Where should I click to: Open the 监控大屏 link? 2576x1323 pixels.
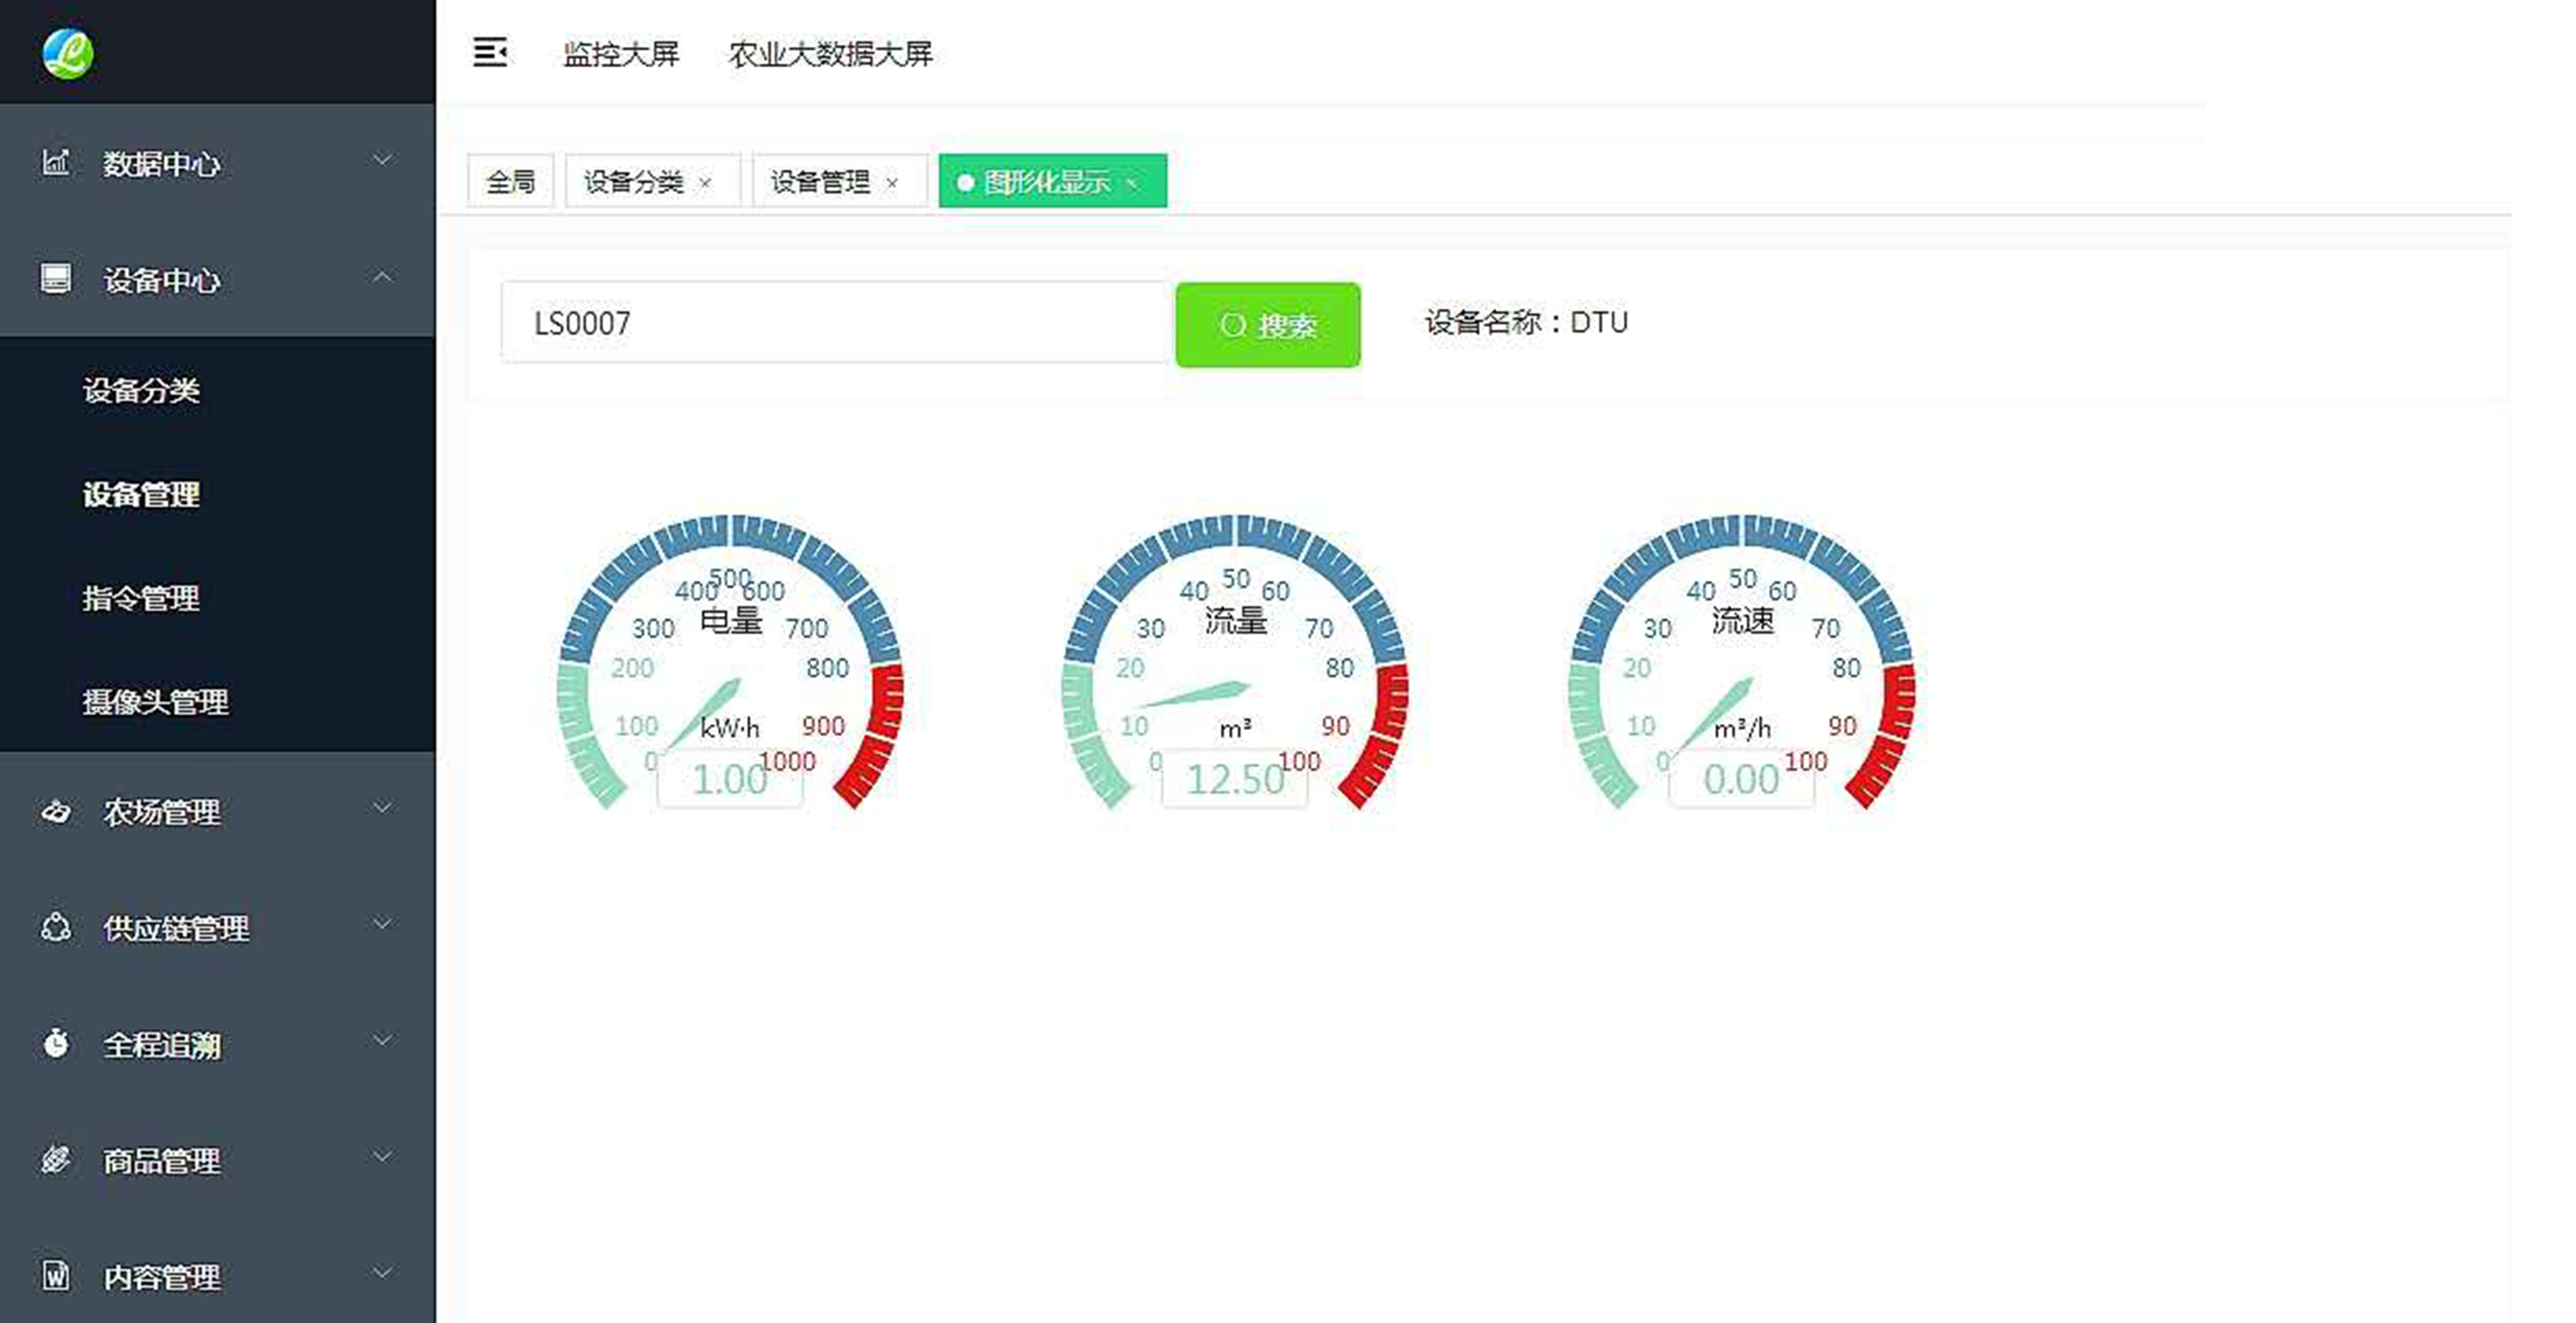(621, 54)
